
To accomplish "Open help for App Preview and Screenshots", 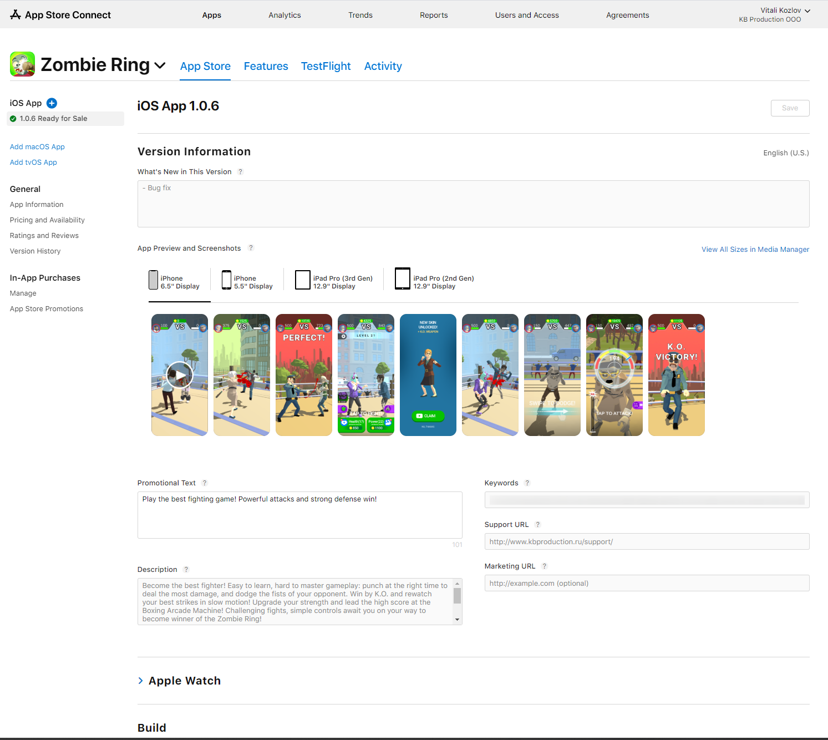I will [x=251, y=248].
